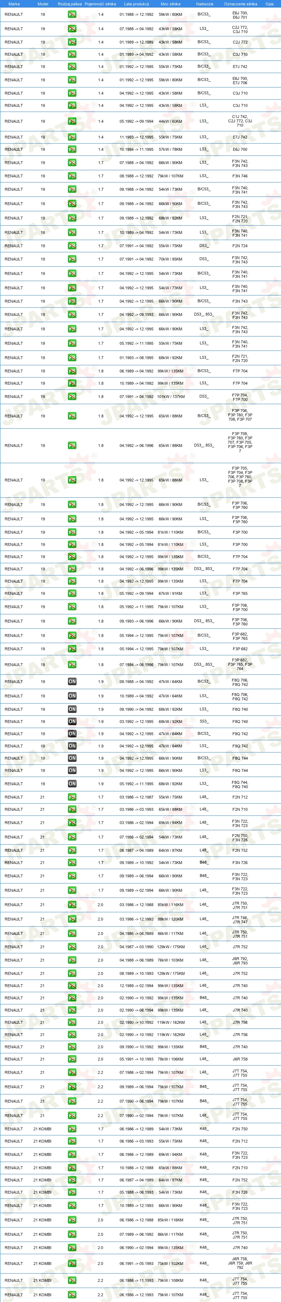Click the petrol icon in the 08.1989 -> 10.1993 row
281x1302 pixels.
coord(72,973)
